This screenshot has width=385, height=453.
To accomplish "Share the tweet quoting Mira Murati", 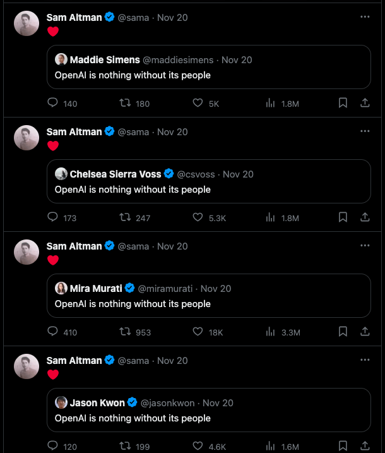I will pos(365,332).
